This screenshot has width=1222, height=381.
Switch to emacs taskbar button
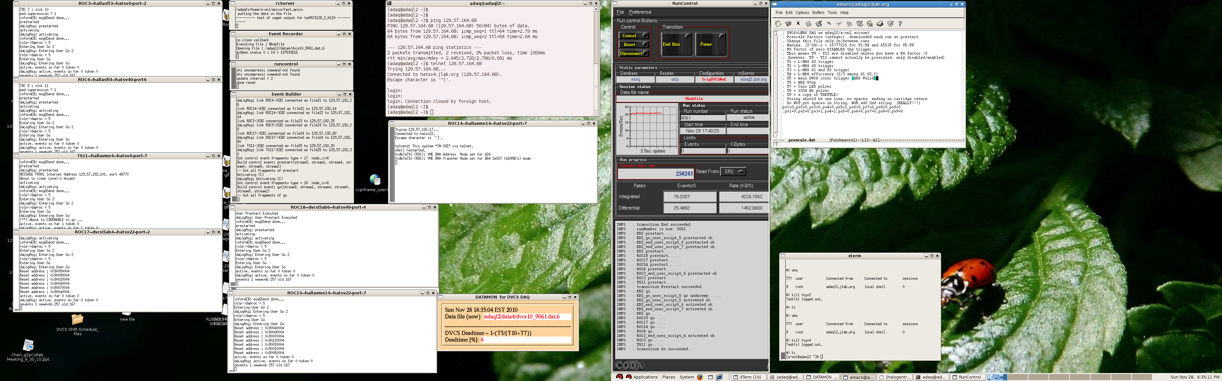coord(859,377)
